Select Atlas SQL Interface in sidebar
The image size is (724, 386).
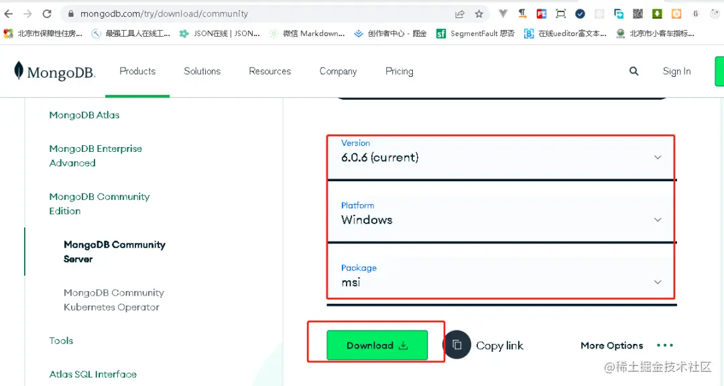click(93, 374)
